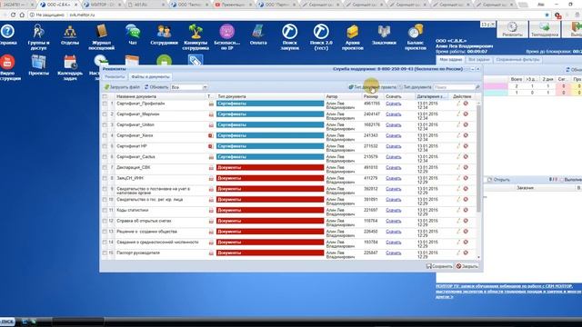Click the Сохранить button
582x327 pixels.
click(x=439, y=266)
